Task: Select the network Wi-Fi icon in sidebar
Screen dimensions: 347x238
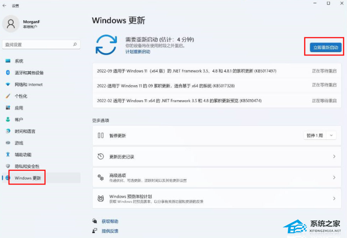Action: click(8, 84)
